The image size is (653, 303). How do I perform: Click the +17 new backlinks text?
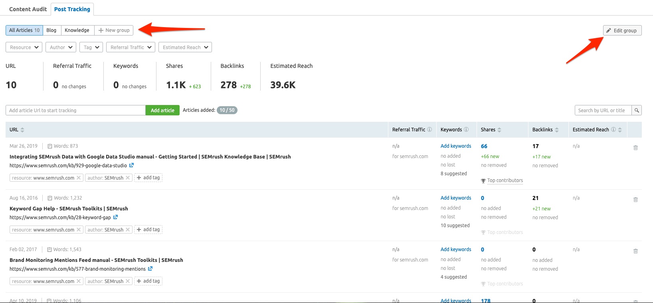coord(542,157)
